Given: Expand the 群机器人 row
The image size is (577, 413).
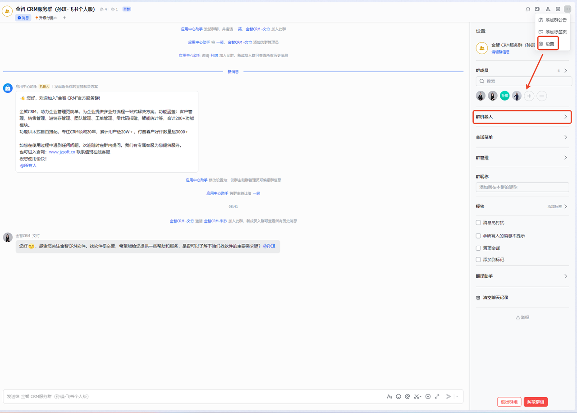Looking at the screenshot, I should coord(522,117).
